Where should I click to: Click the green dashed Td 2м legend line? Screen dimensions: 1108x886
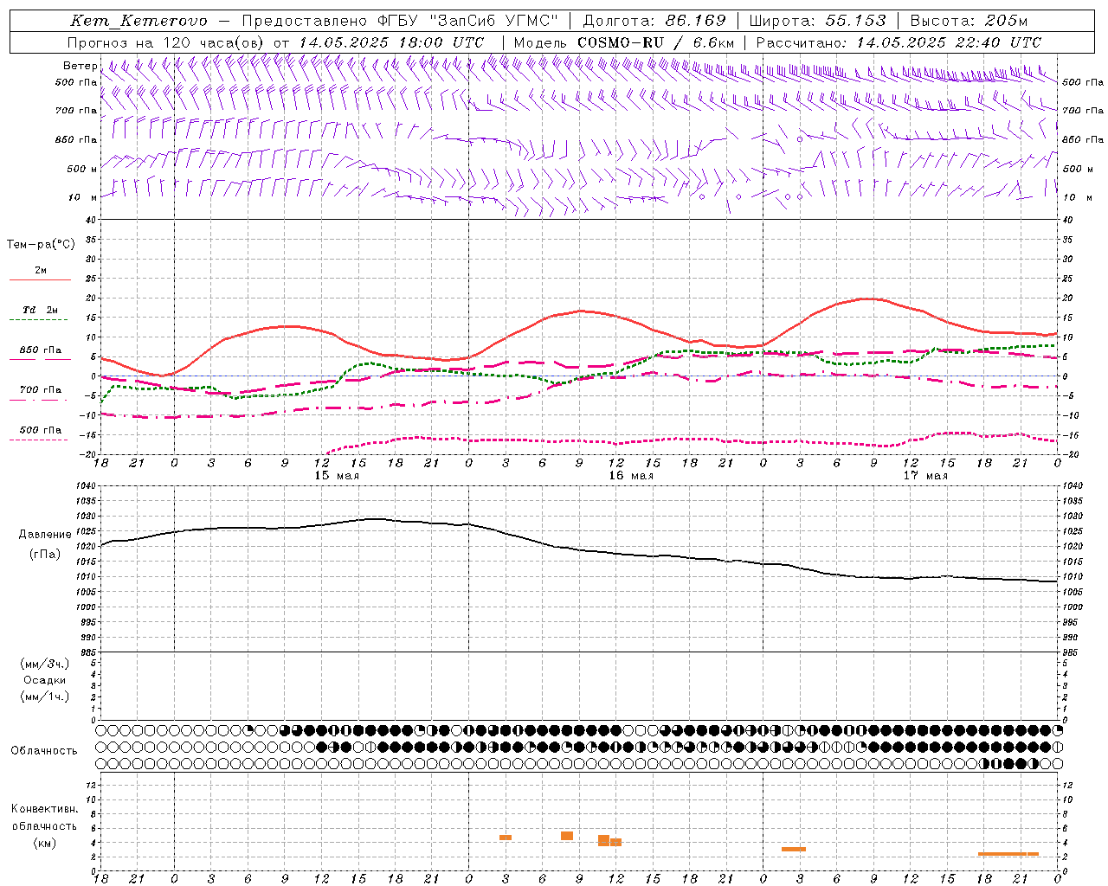pyautogui.click(x=38, y=320)
